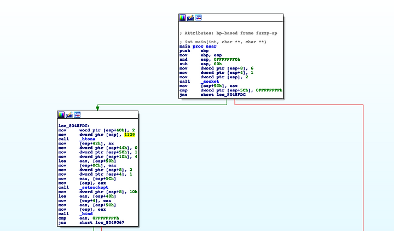Follow the _htons call target

point(87,139)
